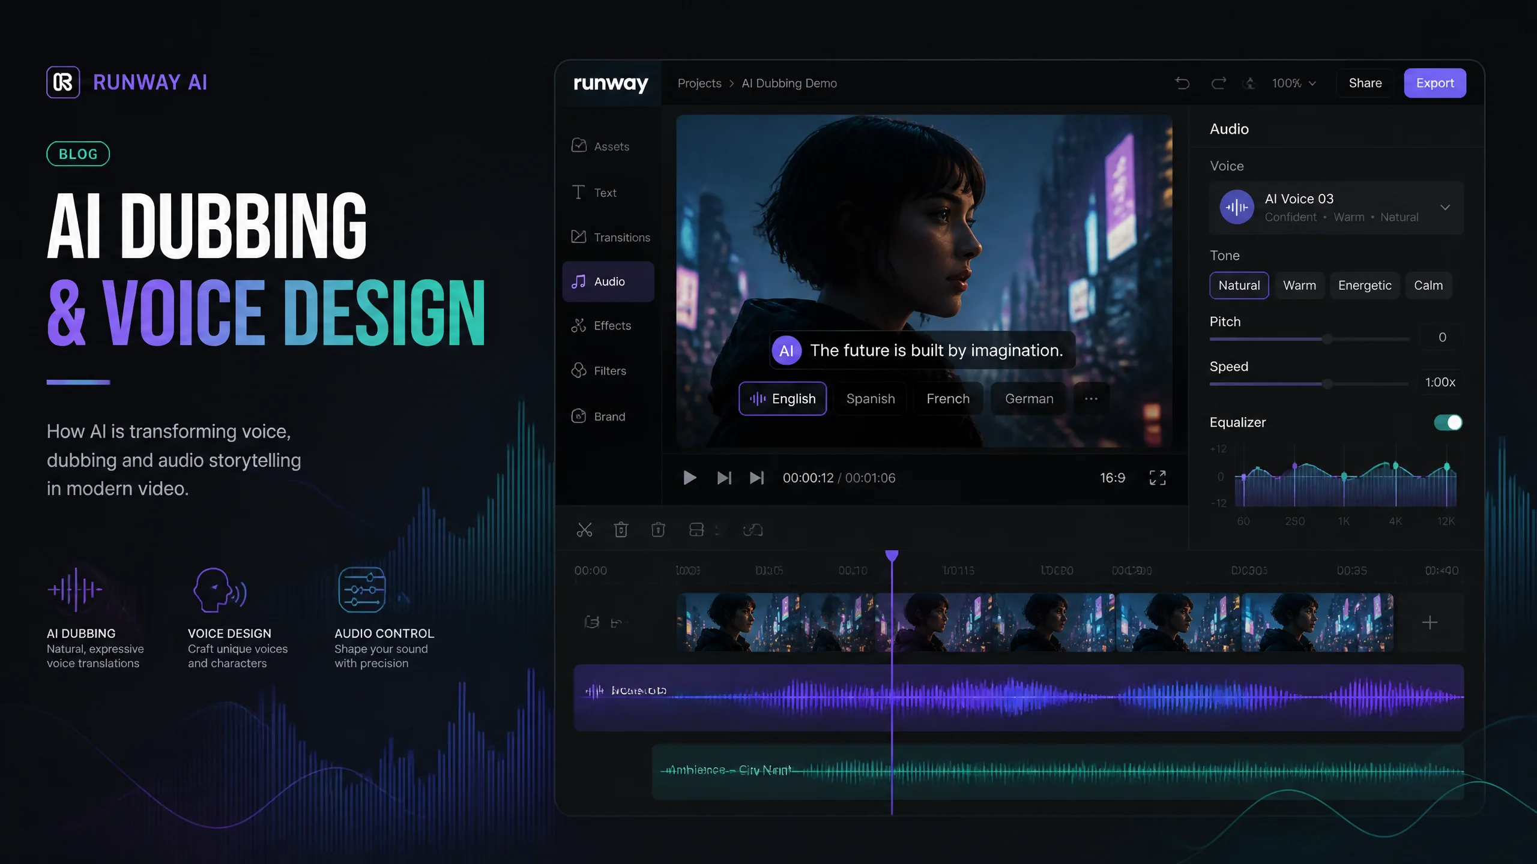Viewport: 1537px width, 864px height.
Task: Click the equalizer 250 Hz band handle
Action: point(1294,466)
